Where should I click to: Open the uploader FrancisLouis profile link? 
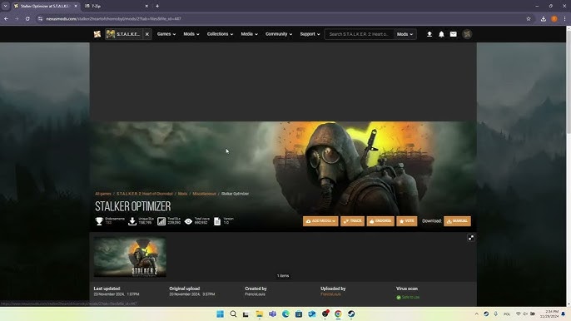click(x=330, y=294)
